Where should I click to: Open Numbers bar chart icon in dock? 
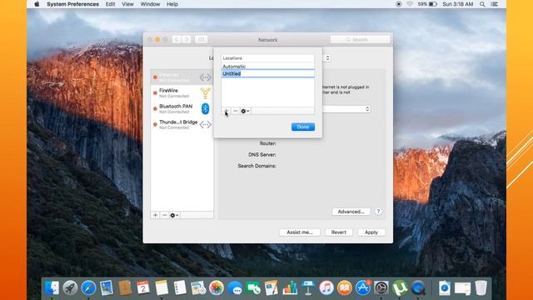290,287
